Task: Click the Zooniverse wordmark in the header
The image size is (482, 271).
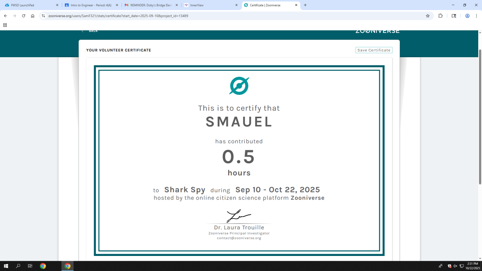Action: [377, 31]
